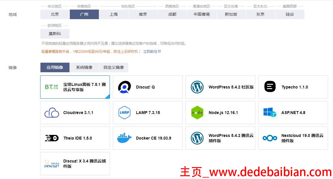Switch to the 应用镜像 tab

point(55,67)
